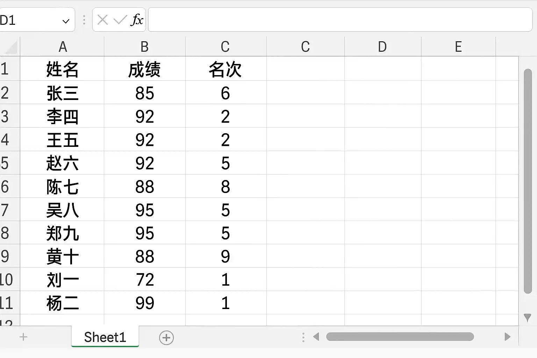Expand the Name Box dropdown arrow

[x=66, y=21]
